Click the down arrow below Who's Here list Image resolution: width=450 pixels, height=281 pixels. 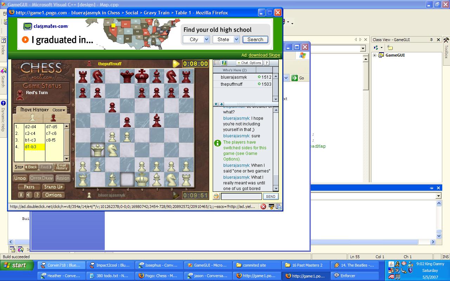tap(216, 104)
